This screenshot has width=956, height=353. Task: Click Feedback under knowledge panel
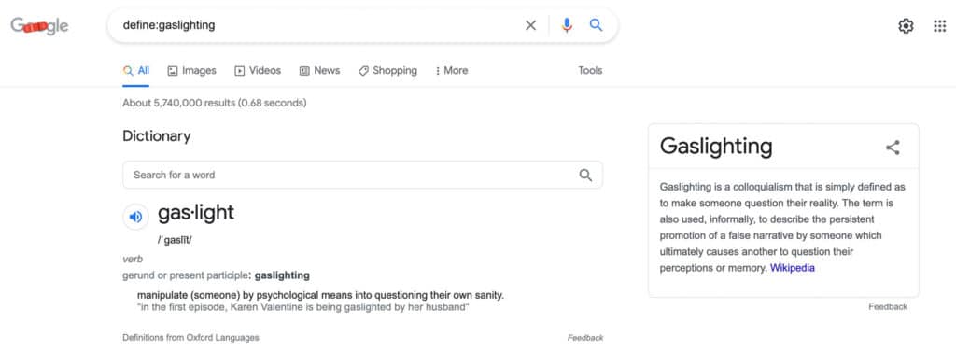(x=888, y=306)
